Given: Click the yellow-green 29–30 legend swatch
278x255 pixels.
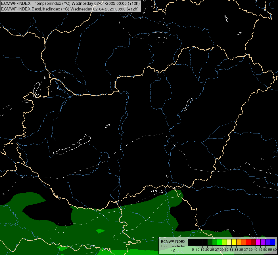Looking at the screenshot, I should (x=224, y=242).
